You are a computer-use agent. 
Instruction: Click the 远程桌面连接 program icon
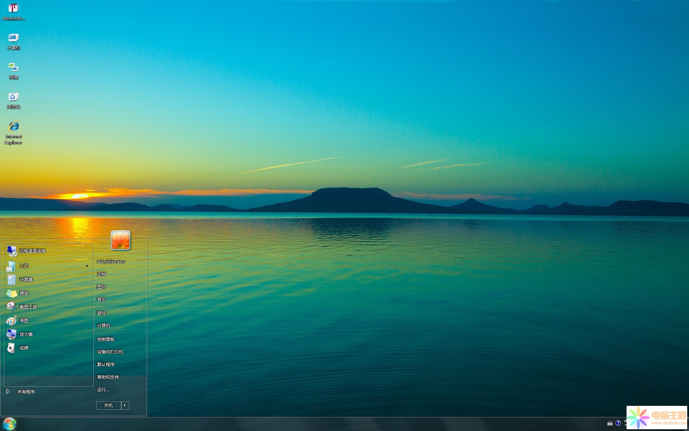pos(11,251)
